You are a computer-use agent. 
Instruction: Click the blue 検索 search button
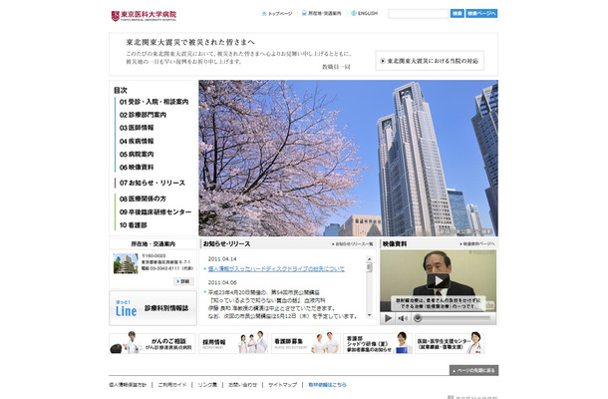pyautogui.click(x=457, y=14)
